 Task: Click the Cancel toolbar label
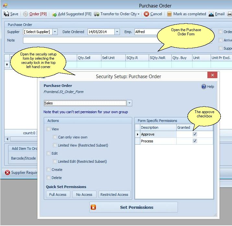[x=156, y=14]
